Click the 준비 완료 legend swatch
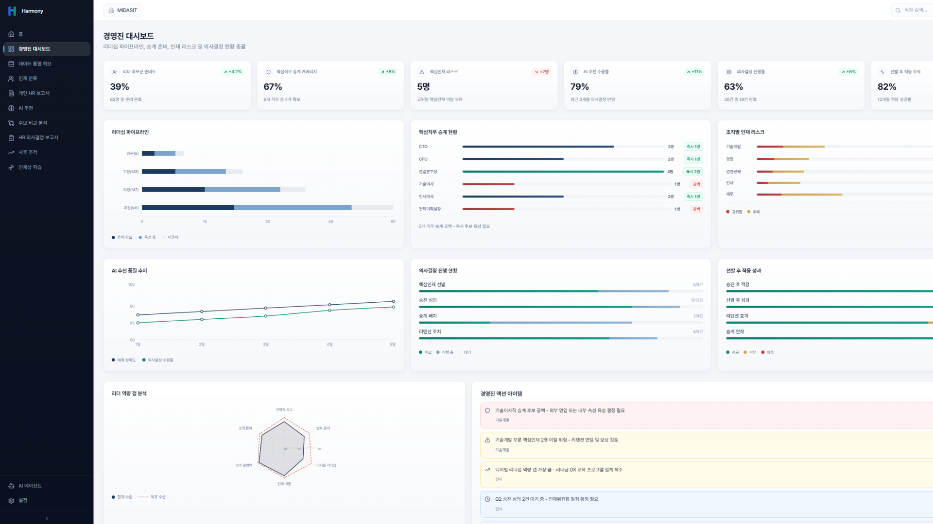 coord(113,238)
